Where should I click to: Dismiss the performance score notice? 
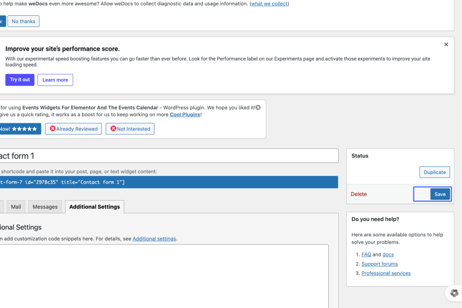446,45
